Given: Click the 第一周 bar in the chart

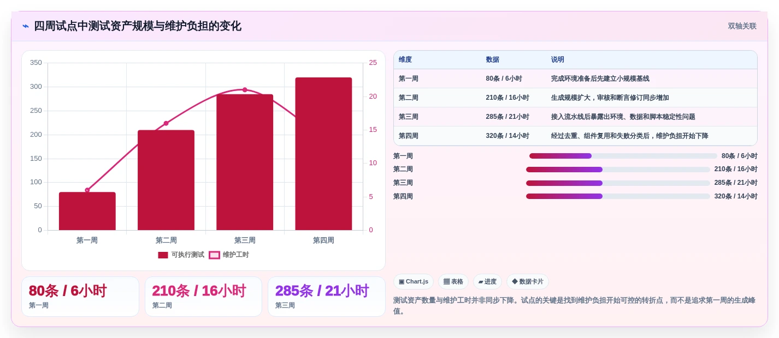Looking at the screenshot, I should tap(87, 211).
